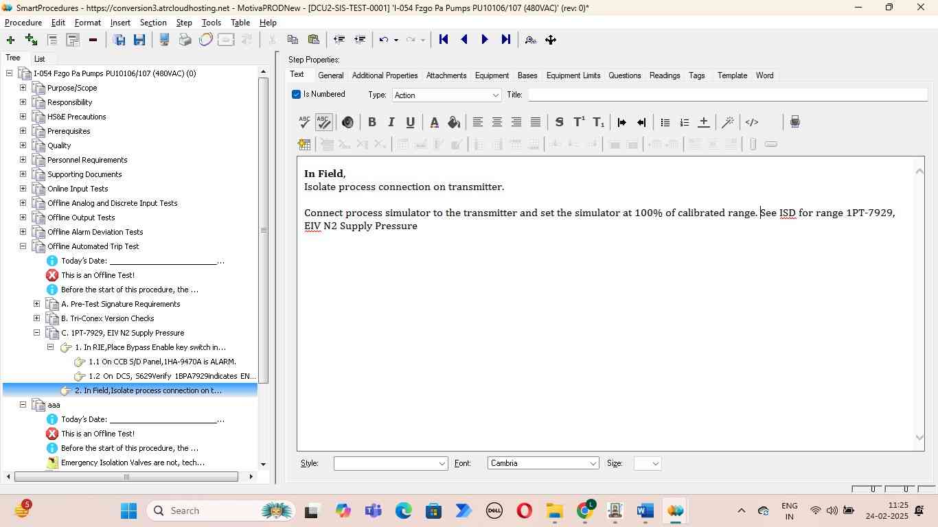This screenshot has width=938, height=527.
Task: Click the copy icon in main toolbar
Action: pyautogui.click(x=293, y=40)
